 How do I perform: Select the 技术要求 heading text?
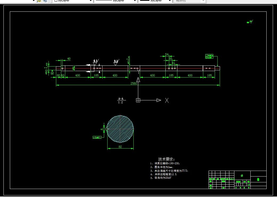click(x=166, y=159)
